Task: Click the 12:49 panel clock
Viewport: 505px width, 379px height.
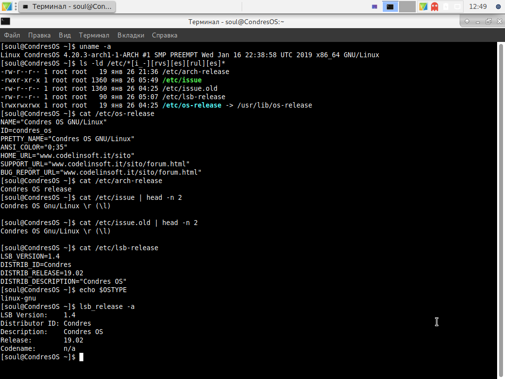Action: click(478, 6)
